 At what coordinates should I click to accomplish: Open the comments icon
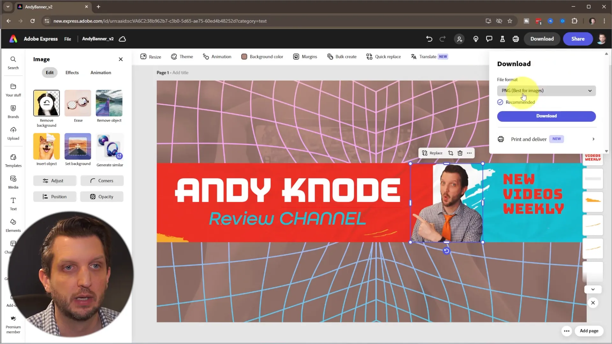[489, 39]
